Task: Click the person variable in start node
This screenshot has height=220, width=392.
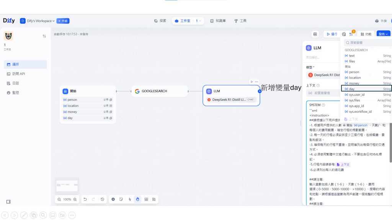Action: pyautogui.click(x=88, y=100)
